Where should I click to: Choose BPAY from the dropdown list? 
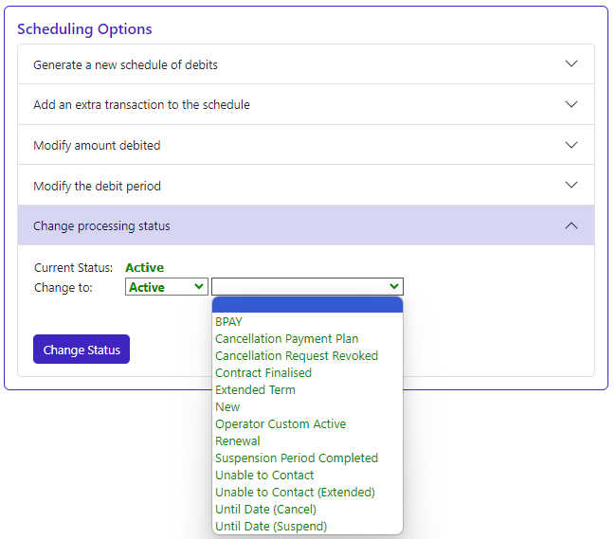229,322
